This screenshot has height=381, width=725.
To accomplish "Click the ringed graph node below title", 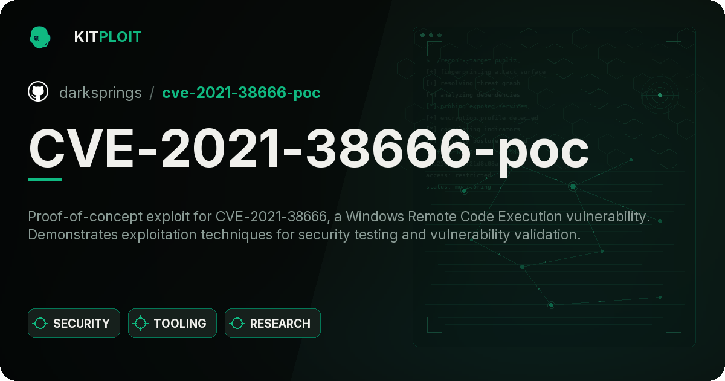I will pos(573,186).
